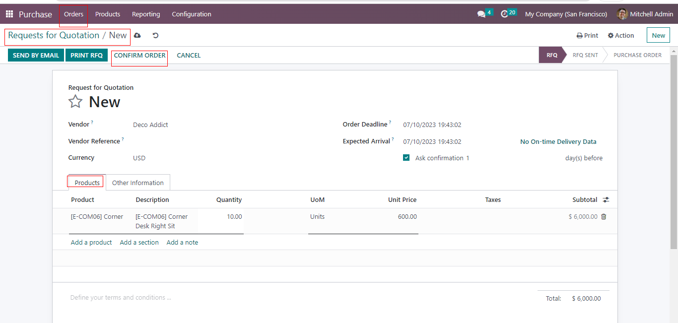Toggle the Ask confirmation checkbox
The width and height of the screenshot is (678, 323).
click(407, 158)
